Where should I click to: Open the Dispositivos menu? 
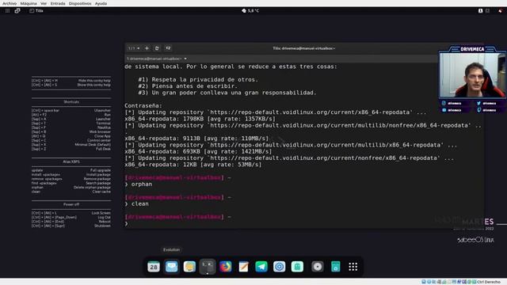coord(80,3)
